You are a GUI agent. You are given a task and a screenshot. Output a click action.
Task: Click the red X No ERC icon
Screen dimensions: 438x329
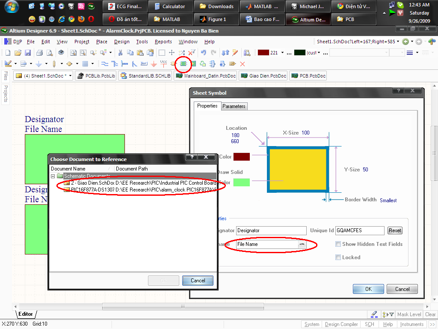click(243, 64)
